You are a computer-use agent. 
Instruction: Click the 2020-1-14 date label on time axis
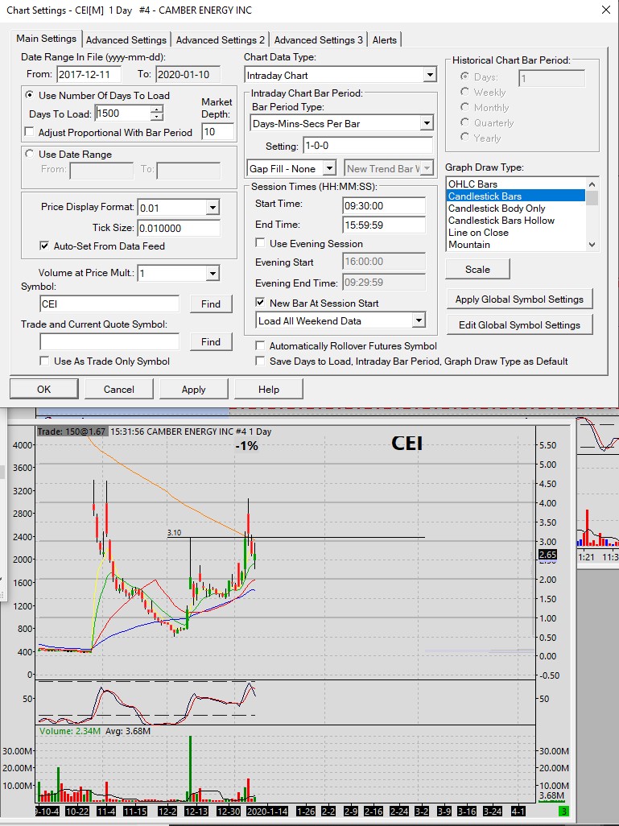pos(267,812)
